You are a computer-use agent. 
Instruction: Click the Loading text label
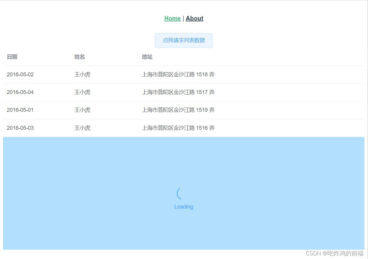pyautogui.click(x=184, y=207)
